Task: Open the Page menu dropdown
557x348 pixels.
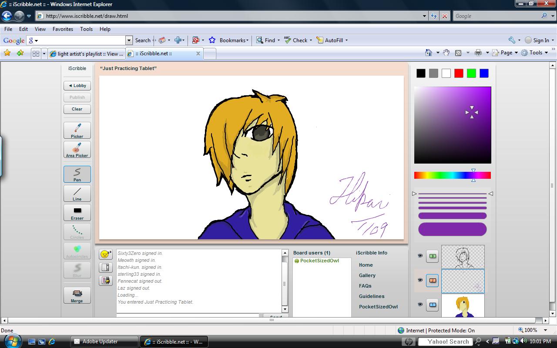Action: [516, 53]
